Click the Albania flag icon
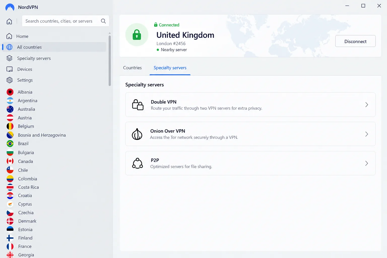The height and width of the screenshot is (258, 387). click(10, 92)
